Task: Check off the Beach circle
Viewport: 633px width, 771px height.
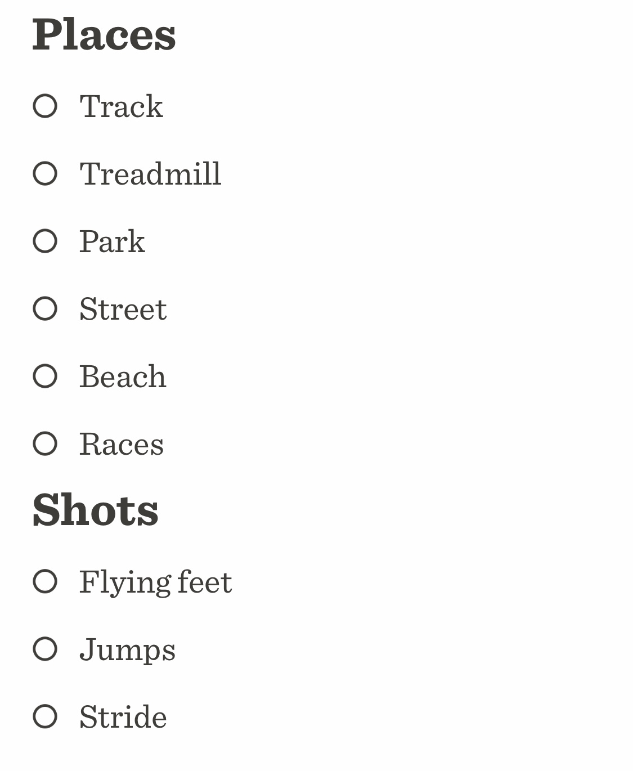Action: (45, 376)
